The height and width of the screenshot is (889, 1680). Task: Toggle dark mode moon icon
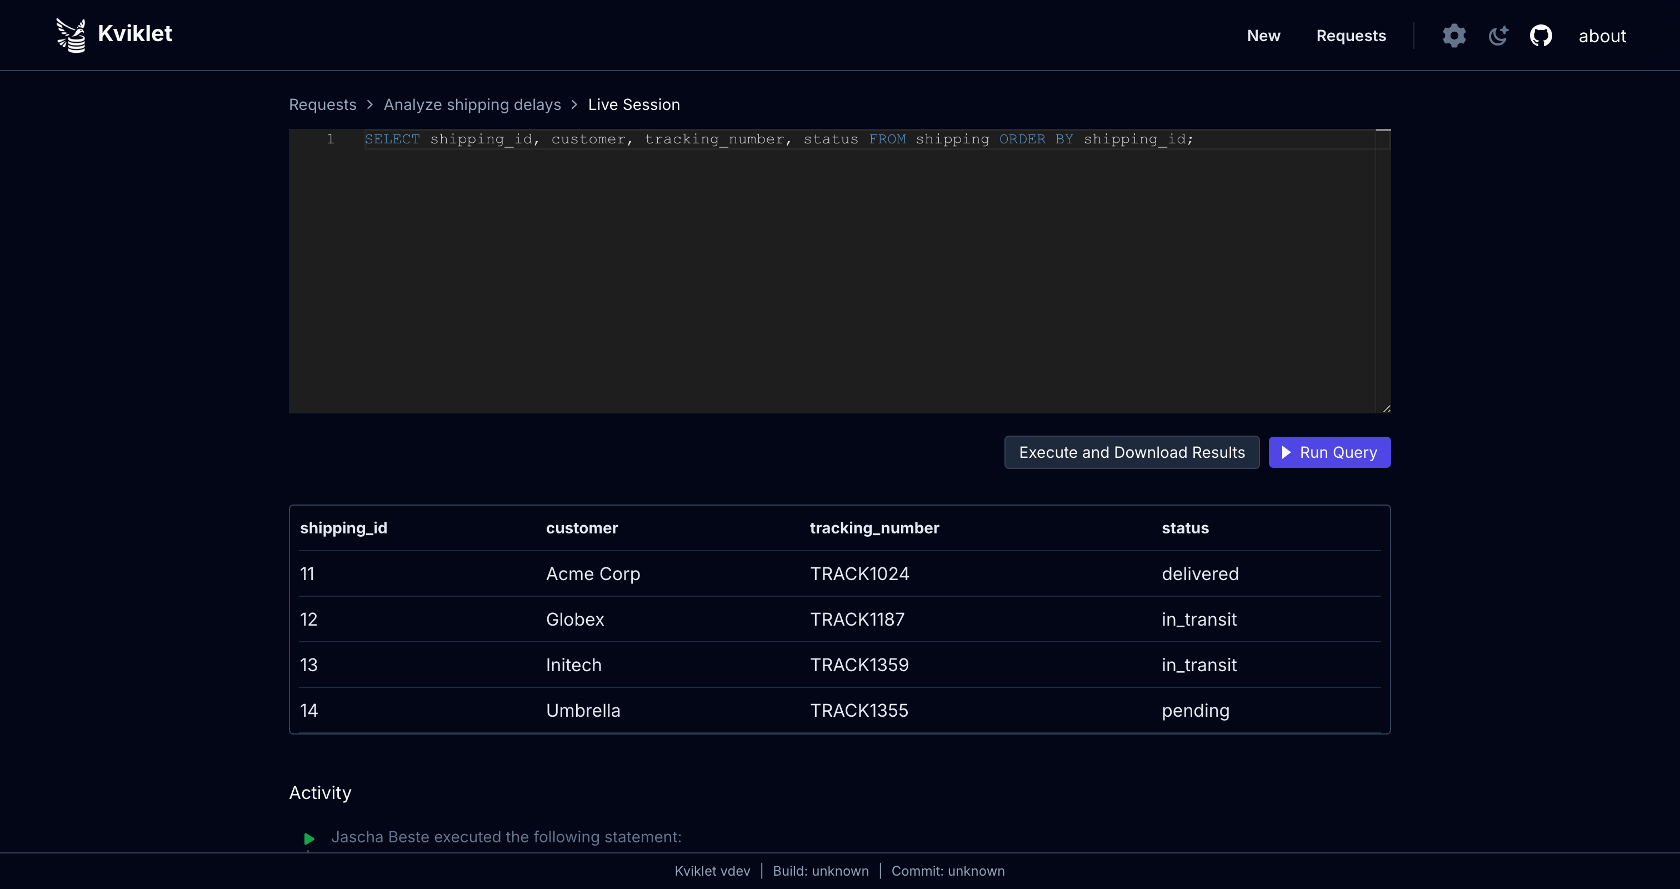[1498, 36]
